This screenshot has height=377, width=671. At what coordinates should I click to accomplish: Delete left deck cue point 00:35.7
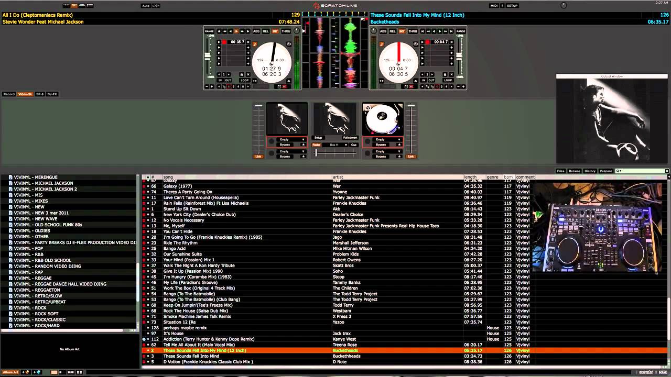[x=248, y=42]
